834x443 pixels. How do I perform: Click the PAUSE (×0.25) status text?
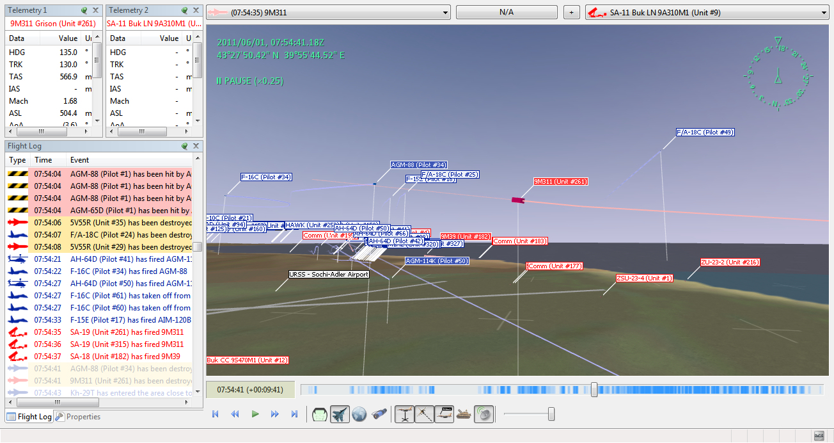(x=249, y=81)
